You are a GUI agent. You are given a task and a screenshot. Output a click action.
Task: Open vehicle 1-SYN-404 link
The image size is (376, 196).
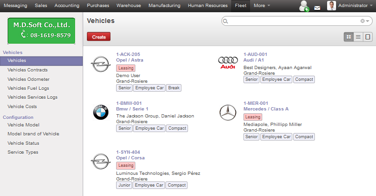(128, 152)
